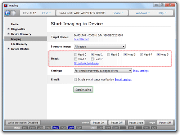Image resolution: width=180 pixels, height=135 pixels.
Task: Open the Windows dropdown menu
Action: (143, 13)
